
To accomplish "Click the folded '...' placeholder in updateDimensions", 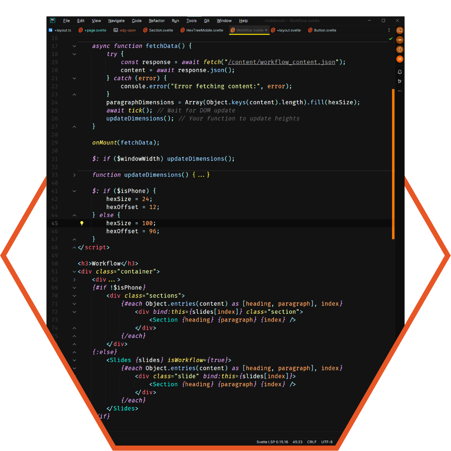I will 201,175.
